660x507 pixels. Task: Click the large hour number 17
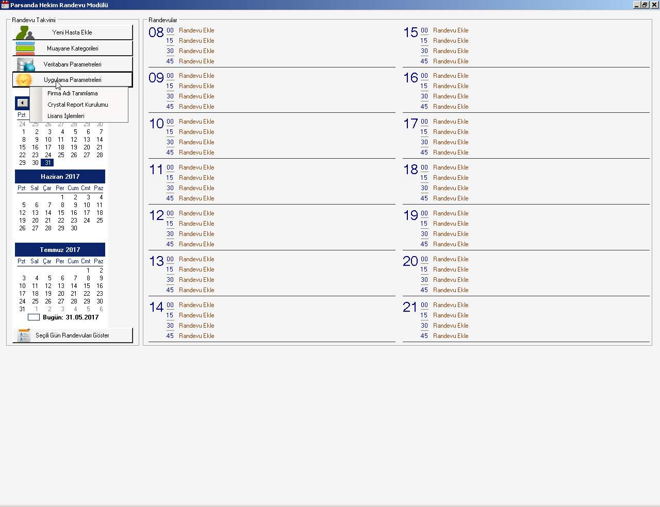(410, 124)
